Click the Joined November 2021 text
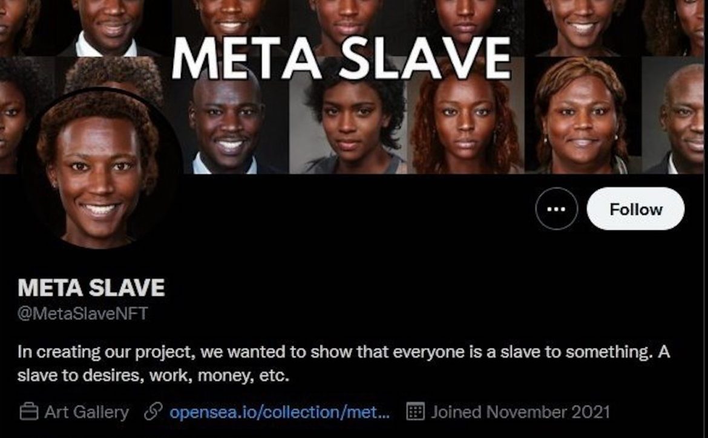The width and height of the screenshot is (708, 438). click(520, 412)
